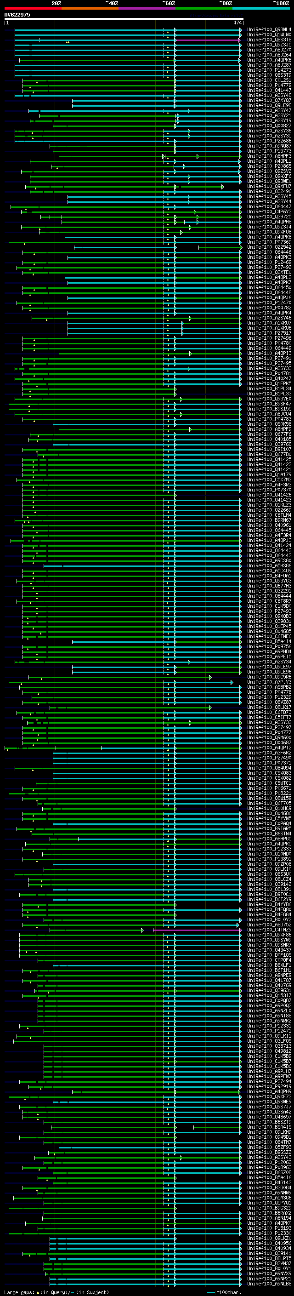
Task: Click the cyan ~100% identity legend bar
Action: click(261, 8)
